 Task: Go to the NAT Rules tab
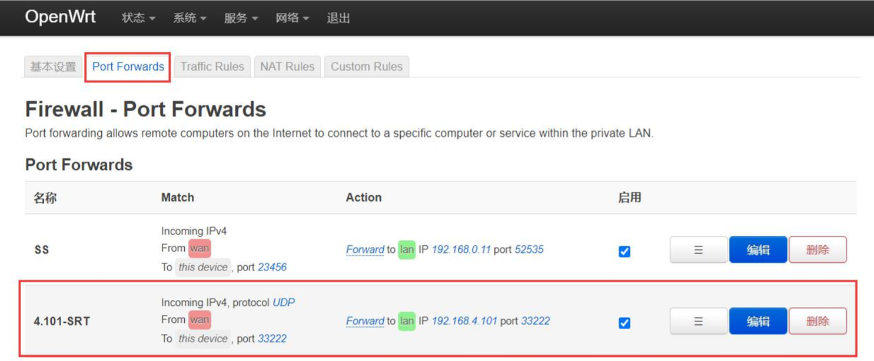point(287,67)
